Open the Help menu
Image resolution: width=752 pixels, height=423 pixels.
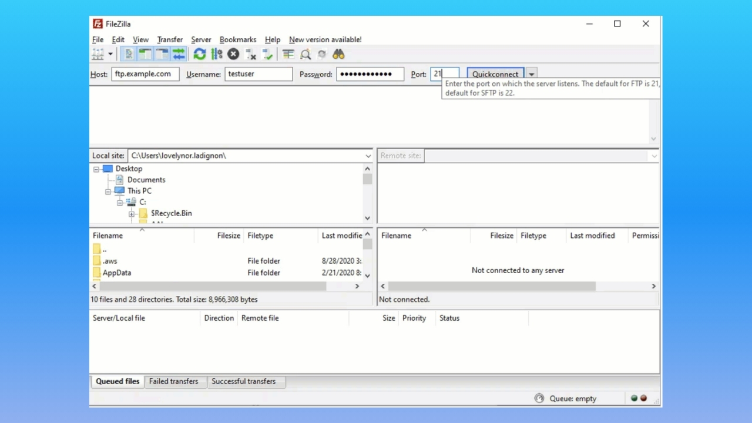[x=273, y=39]
